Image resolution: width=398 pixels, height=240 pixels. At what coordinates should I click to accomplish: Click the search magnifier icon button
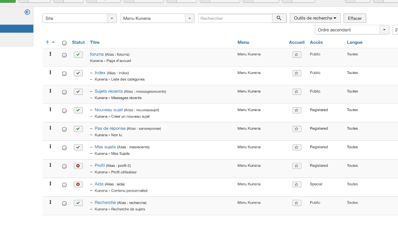tap(279, 18)
